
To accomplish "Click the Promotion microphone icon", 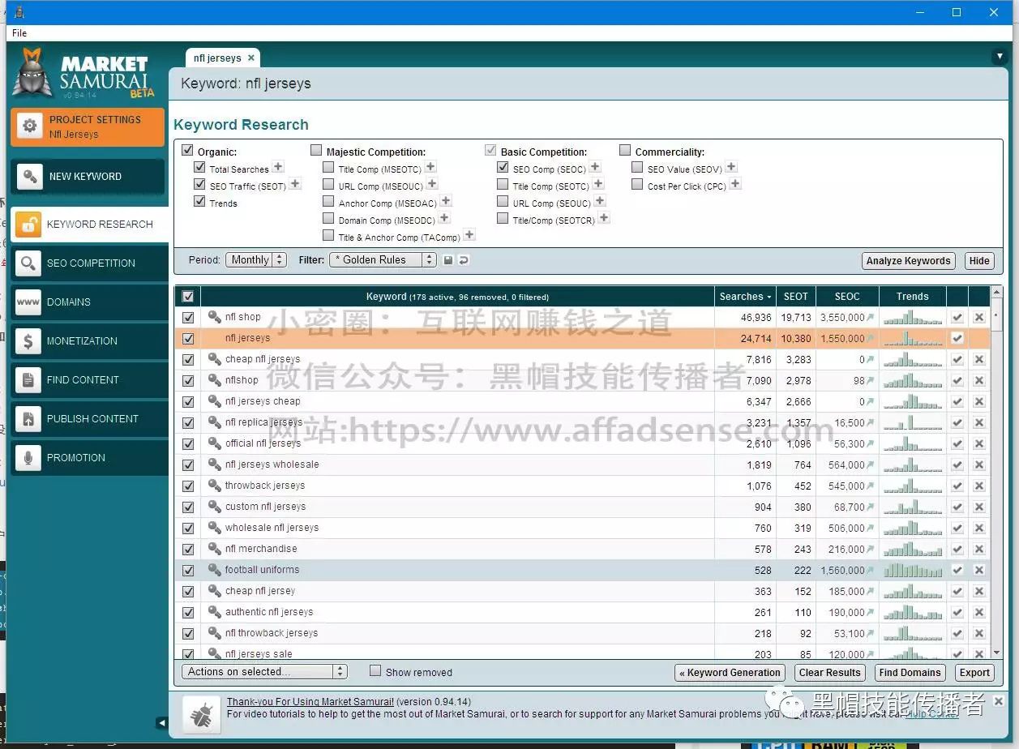I will 28,457.
